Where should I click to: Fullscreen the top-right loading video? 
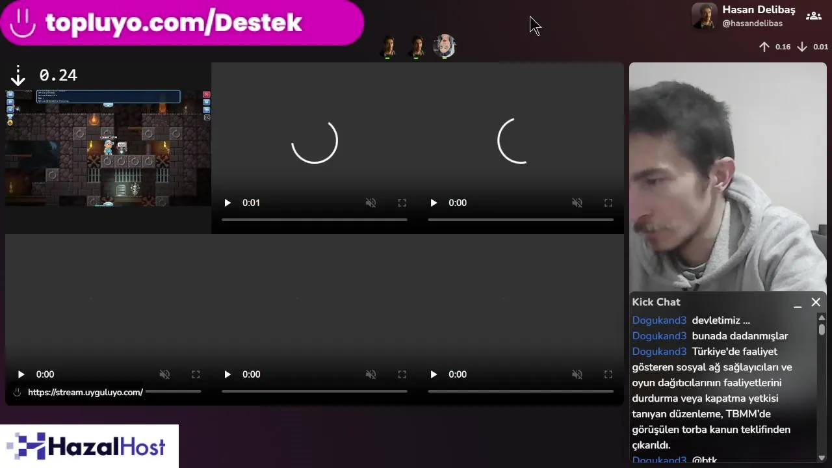pos(608,203)
